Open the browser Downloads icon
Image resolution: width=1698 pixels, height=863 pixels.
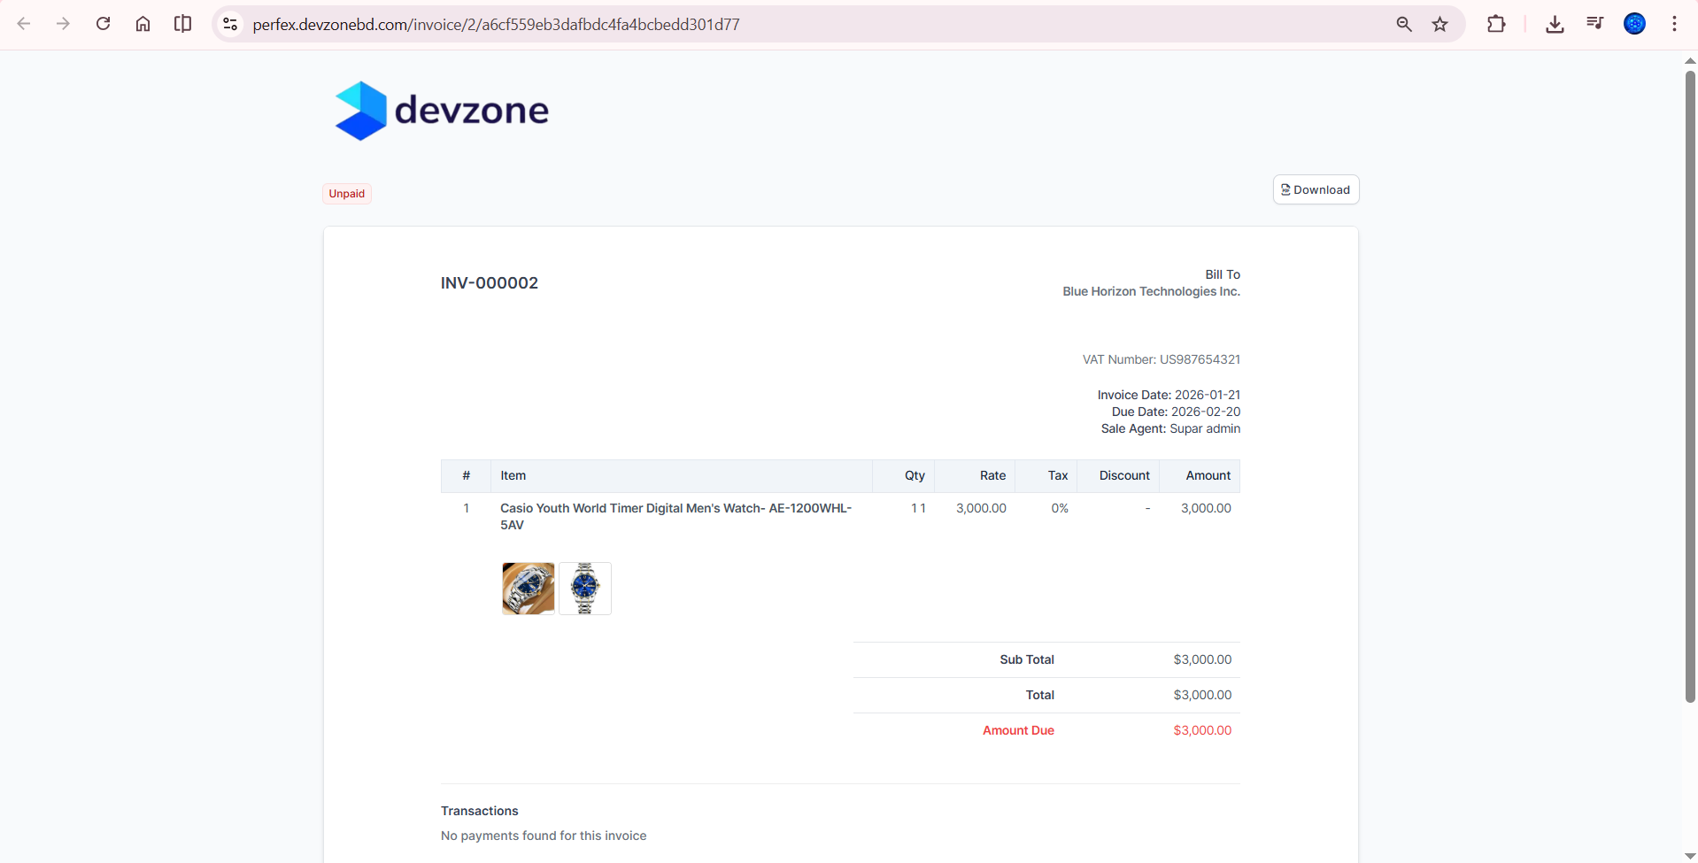click(x=1555, y=24)
